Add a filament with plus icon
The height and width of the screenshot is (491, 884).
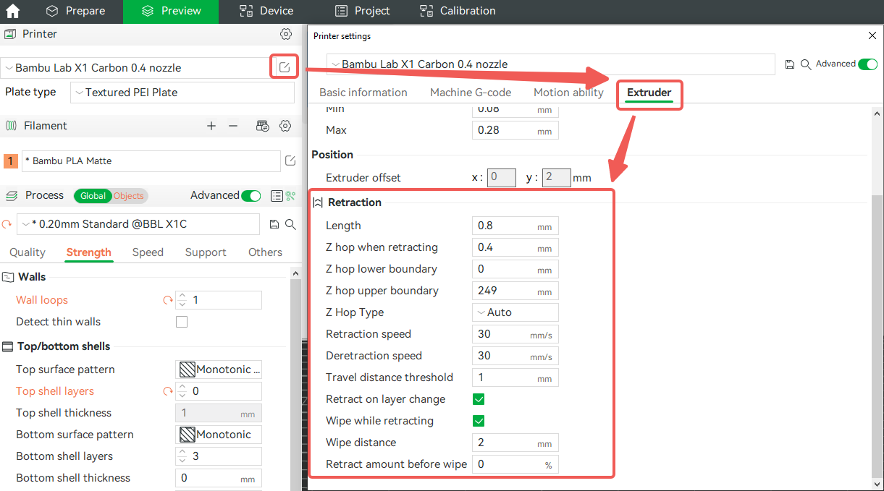point(211,126)
